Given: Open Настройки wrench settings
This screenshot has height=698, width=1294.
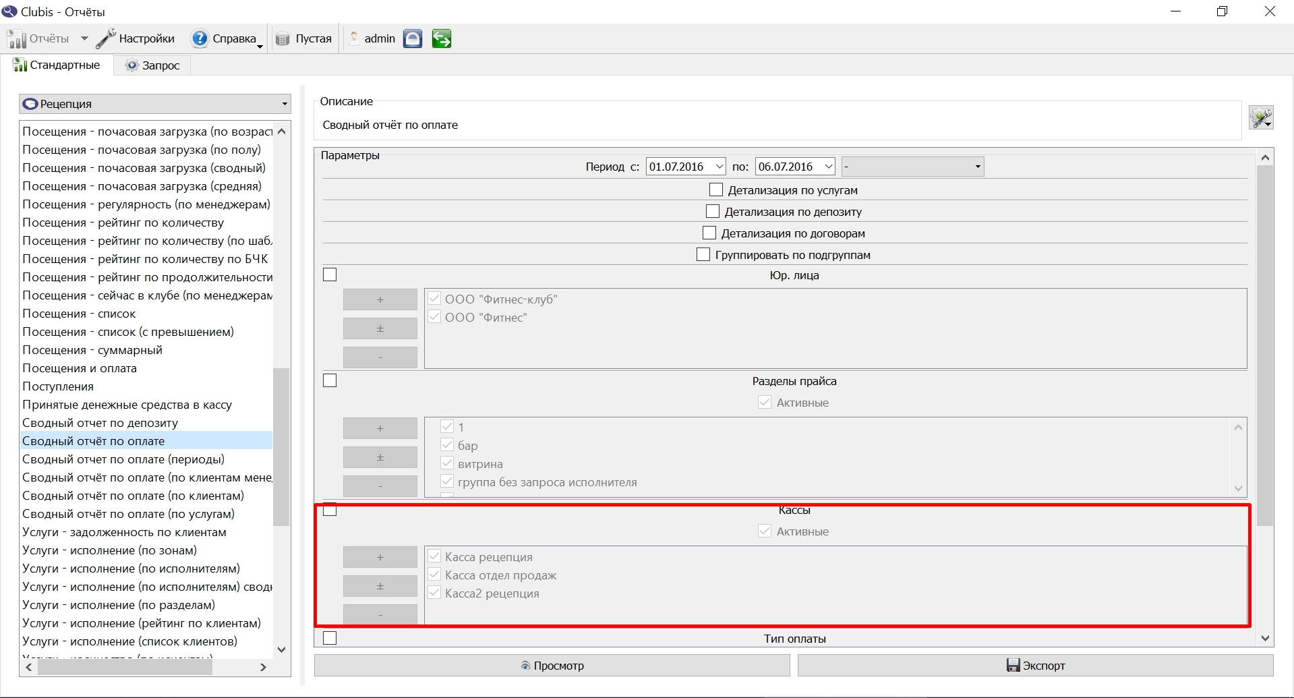Looking at the screenshot, I should click(106, 38).
